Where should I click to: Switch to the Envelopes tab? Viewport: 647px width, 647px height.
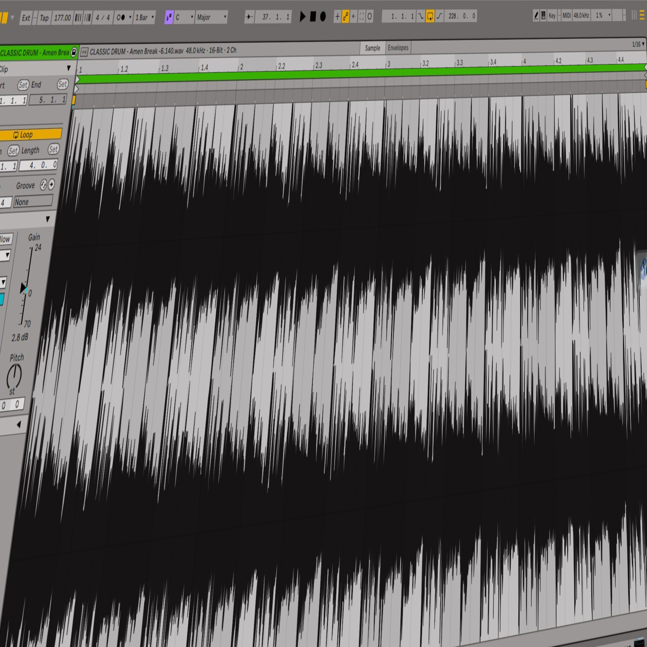(x=398, y=48)
